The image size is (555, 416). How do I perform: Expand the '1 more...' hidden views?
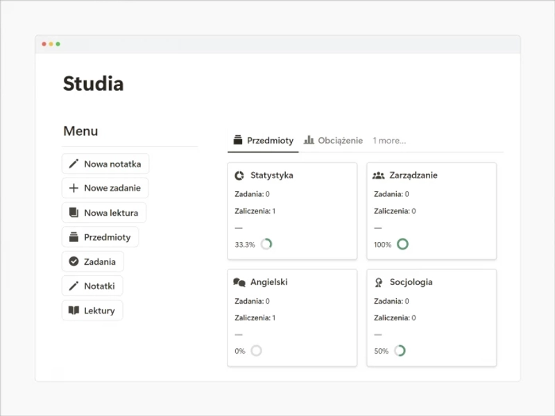(x=389, y=141)
